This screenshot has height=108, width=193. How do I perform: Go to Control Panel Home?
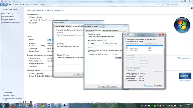coord(10,9)
